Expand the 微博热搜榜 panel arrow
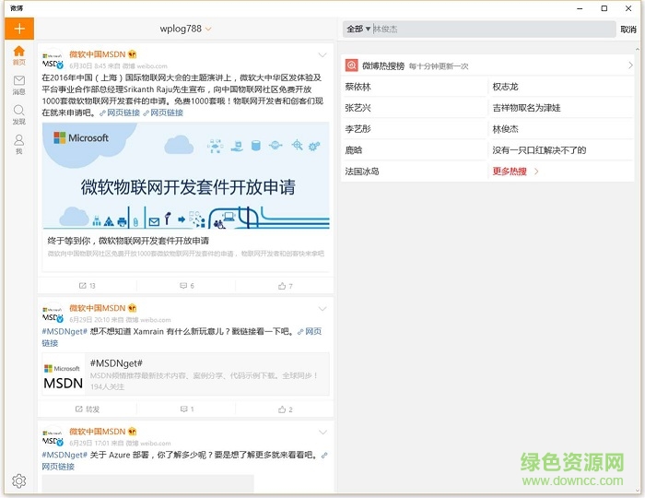The image size is (645, 498). click(630, 65)
